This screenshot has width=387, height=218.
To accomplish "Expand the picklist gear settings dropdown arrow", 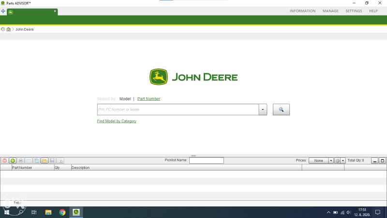I will pos(343,160).
